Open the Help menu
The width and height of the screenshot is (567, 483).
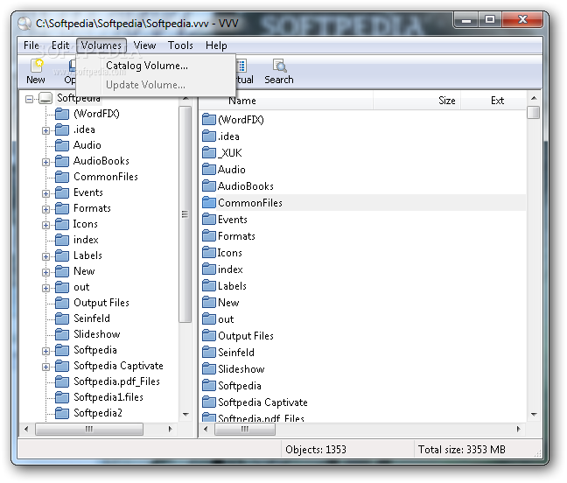point(216,45)
